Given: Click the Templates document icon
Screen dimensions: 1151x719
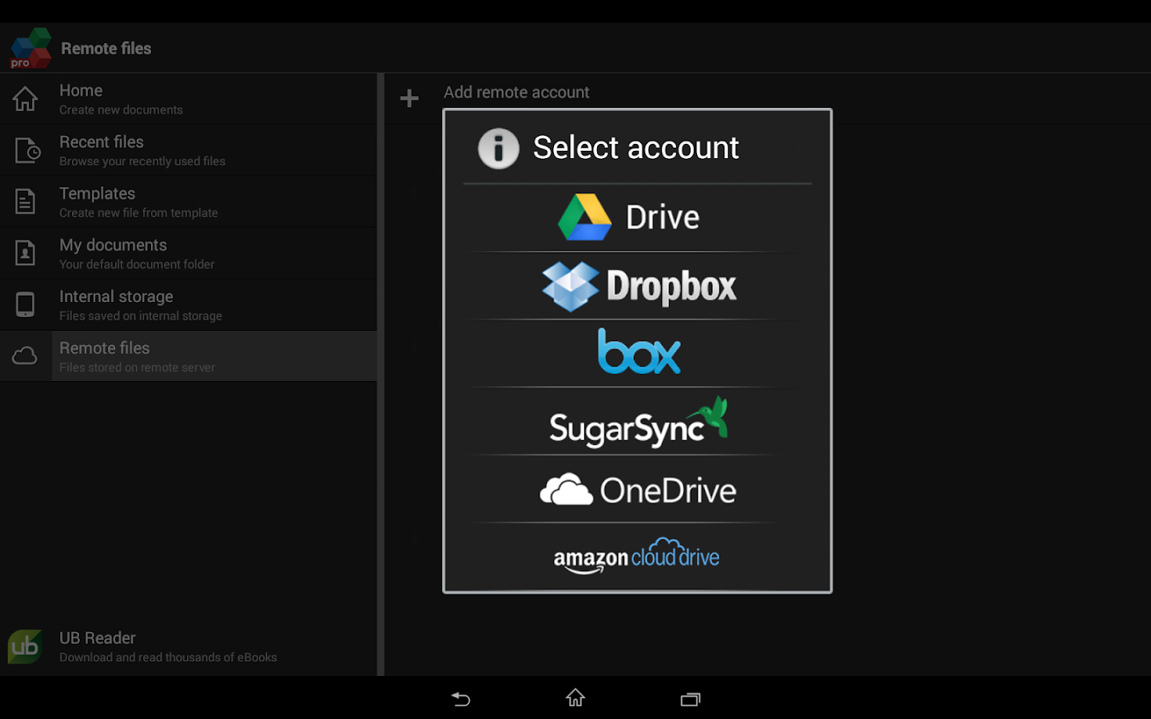Looking at the screenshot, I should [x=26, y=201].
